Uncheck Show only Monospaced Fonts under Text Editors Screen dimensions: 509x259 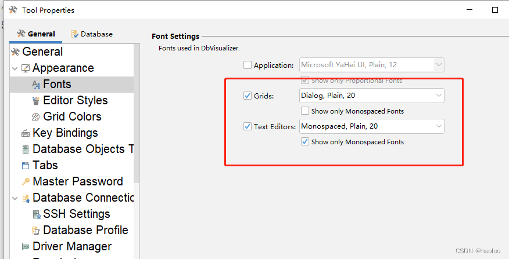click(305, 142)
